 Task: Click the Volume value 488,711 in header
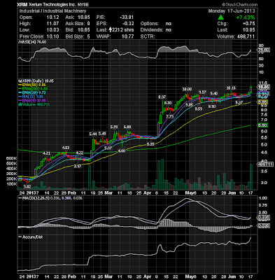[245, 36]
